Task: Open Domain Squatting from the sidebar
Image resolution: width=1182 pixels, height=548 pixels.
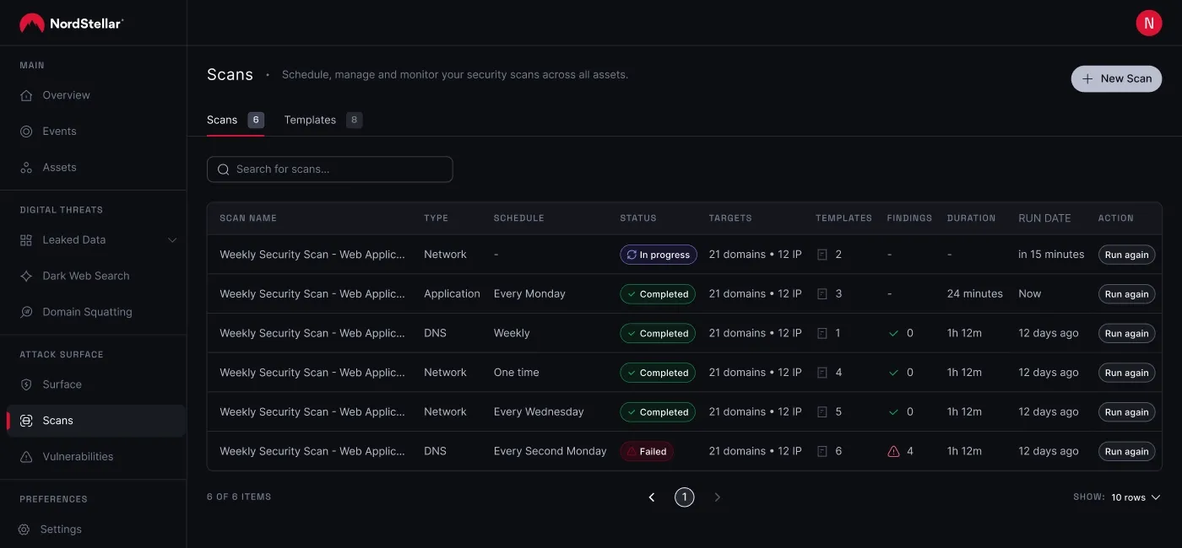Action: [86, 311]
